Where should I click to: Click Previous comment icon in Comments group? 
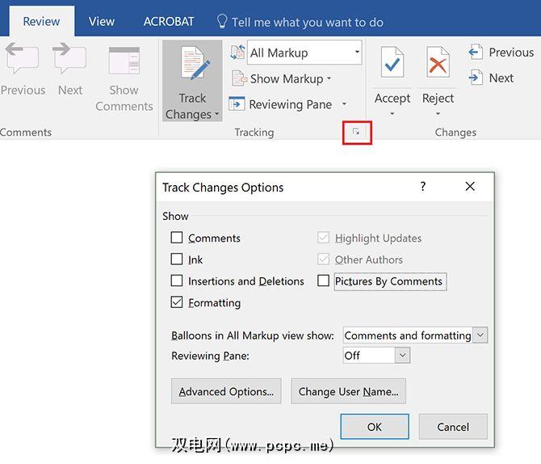pyautogui.click(x=22, y=57)
